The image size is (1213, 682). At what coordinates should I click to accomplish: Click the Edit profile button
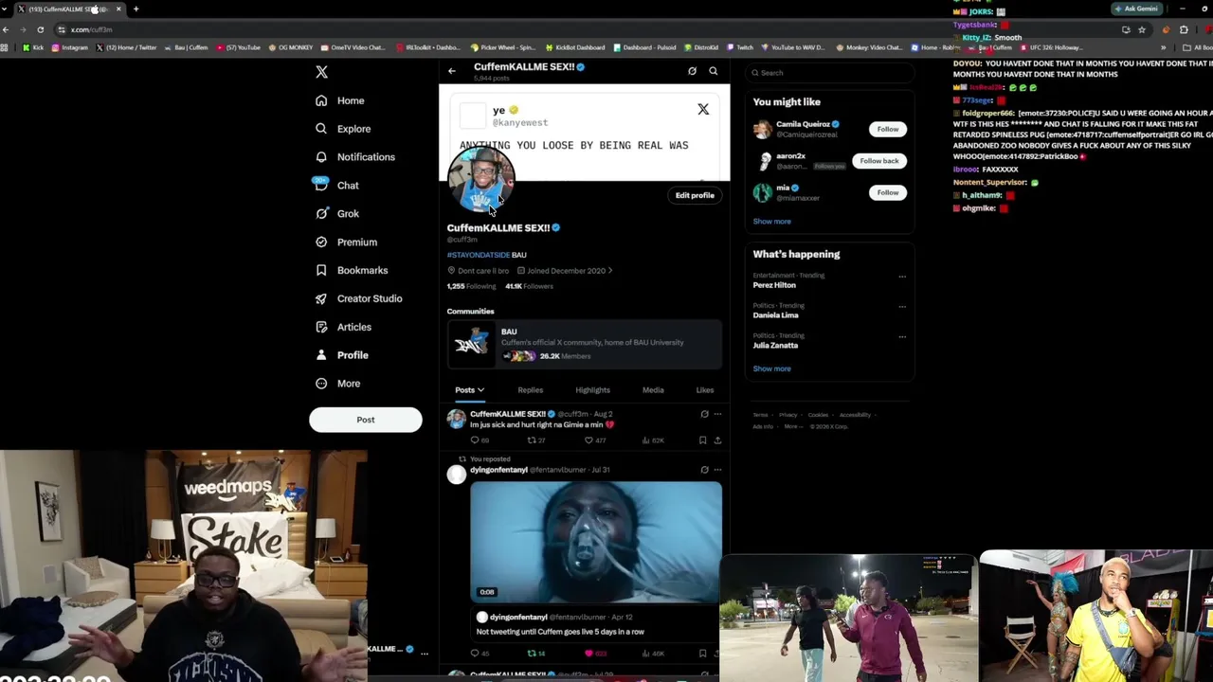(x=695, y=195)
